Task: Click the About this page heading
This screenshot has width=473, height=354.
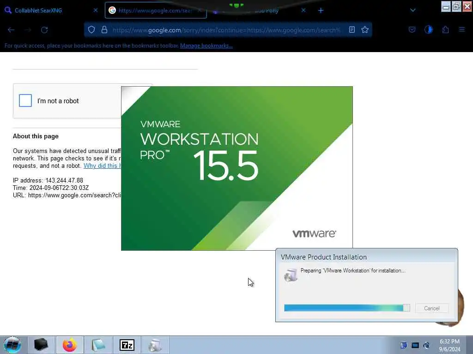Action: [x=36, y=136]
